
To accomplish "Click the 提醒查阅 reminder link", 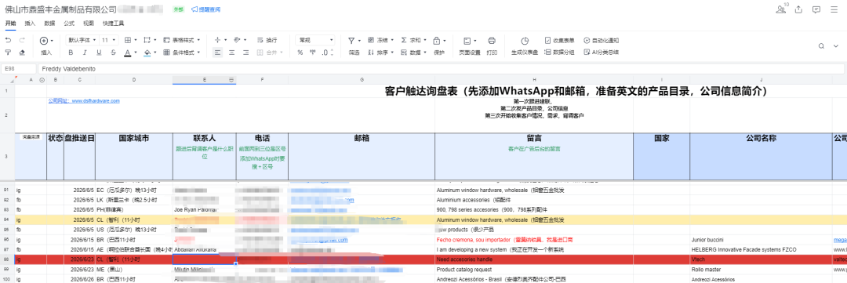I will [205, 9].
